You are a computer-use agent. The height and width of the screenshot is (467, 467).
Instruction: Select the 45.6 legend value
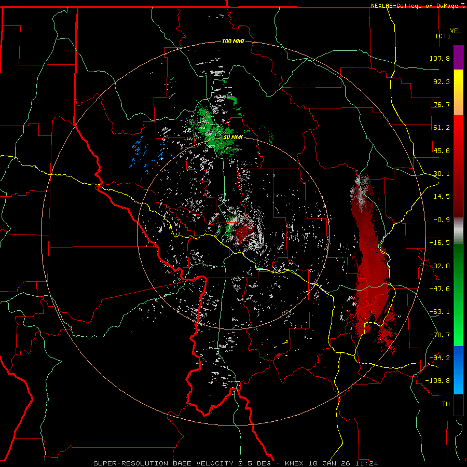tap(442, 150)
